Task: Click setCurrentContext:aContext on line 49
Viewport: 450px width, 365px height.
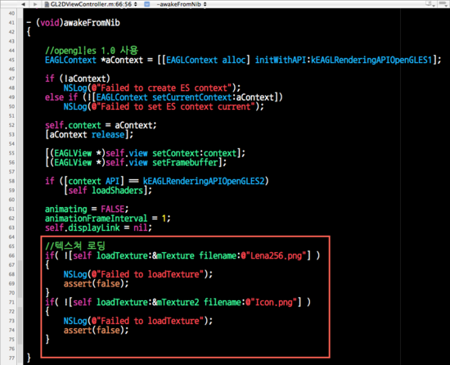Action: pyautogui.click(x=214, y=97)
